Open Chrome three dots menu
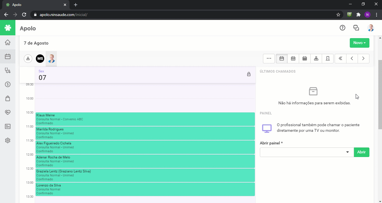This screenshot has width=382, height=203. pyautogui.click(x=376, y=15)
